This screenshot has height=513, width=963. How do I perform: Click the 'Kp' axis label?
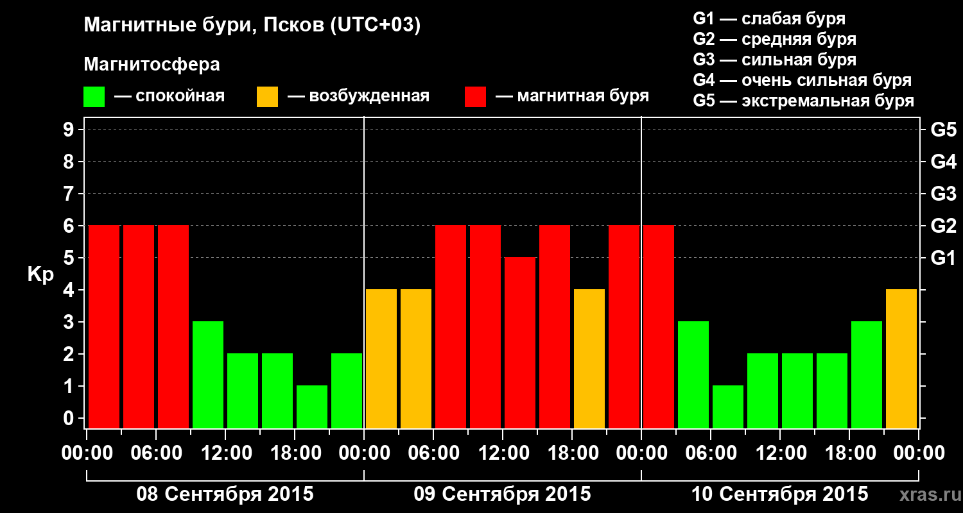(40, 274)
